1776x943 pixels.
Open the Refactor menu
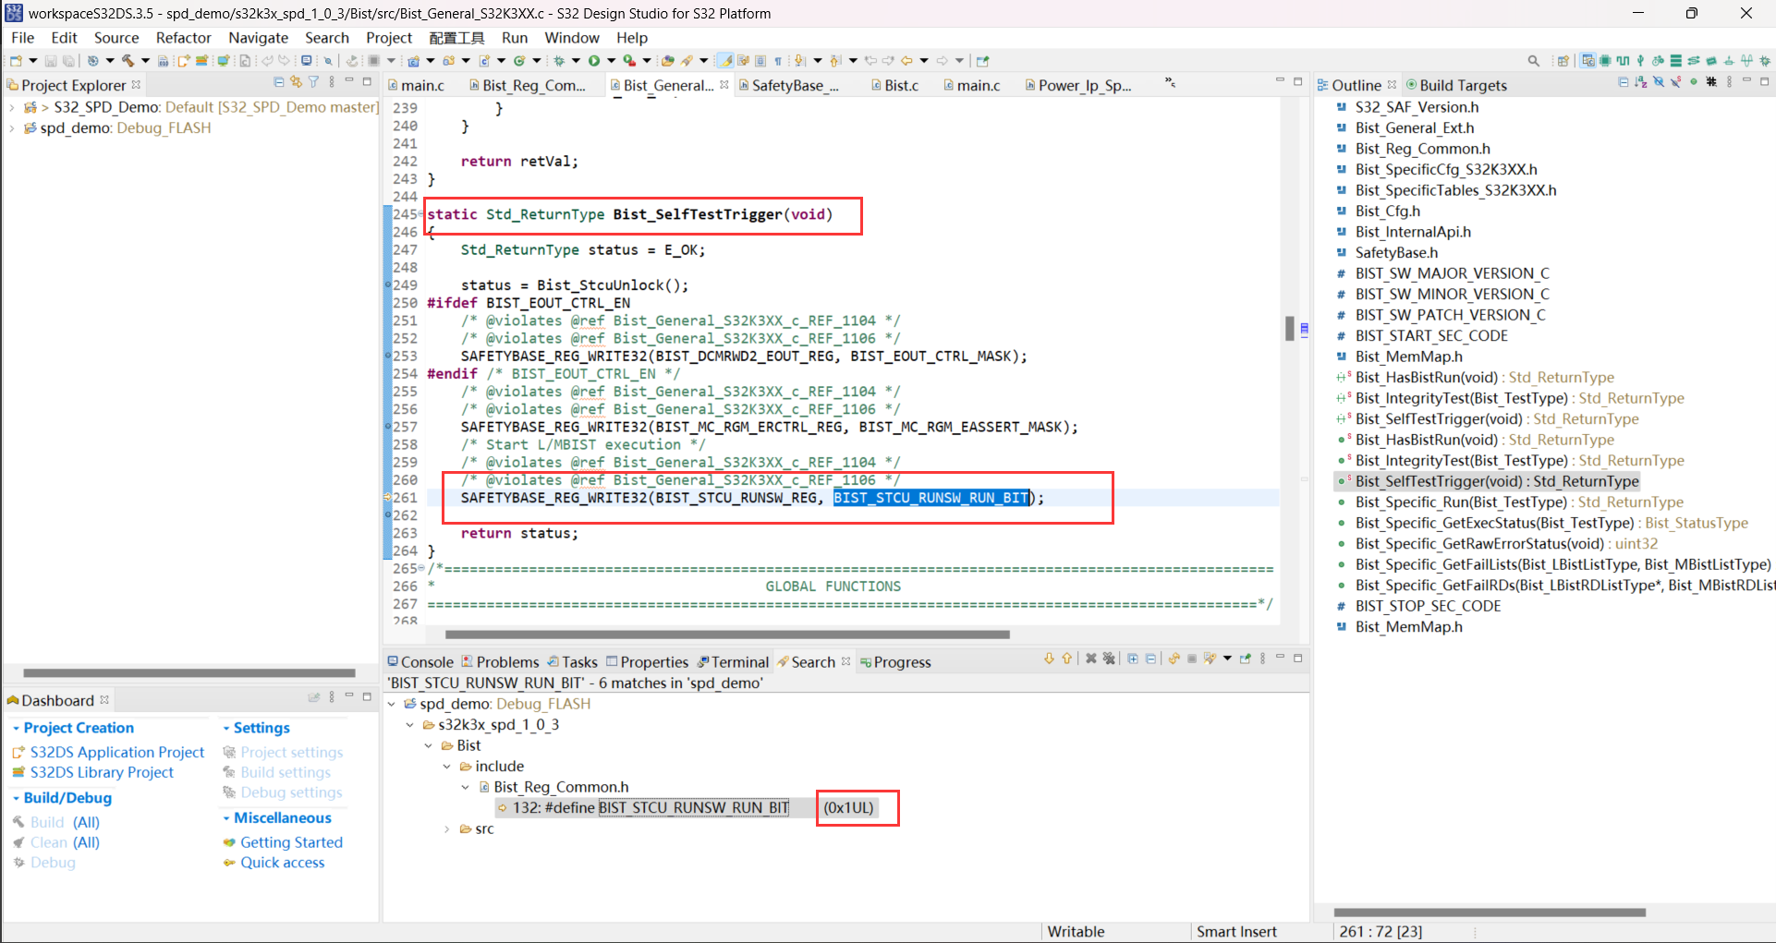pyautogui.click(x=183, y=38)
